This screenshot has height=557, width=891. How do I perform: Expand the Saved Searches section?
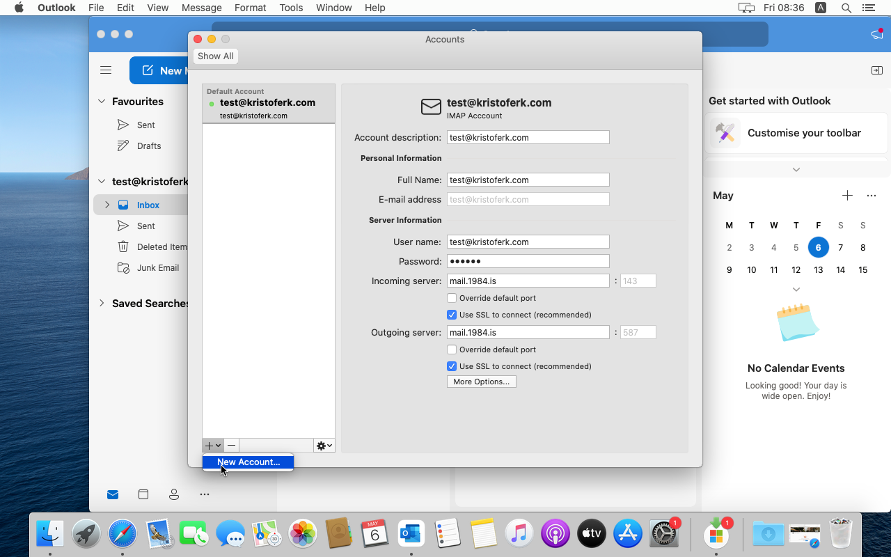(102, 303)
